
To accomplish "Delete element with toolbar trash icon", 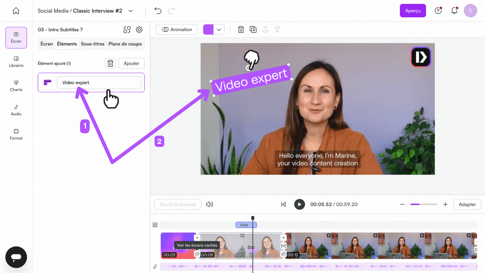I will pyautogui.click(x=241, y=30).
